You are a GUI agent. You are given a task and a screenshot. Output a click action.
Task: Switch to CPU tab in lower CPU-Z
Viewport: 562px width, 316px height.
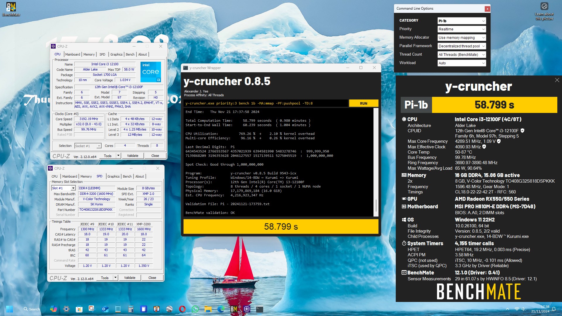click(55, 176)
